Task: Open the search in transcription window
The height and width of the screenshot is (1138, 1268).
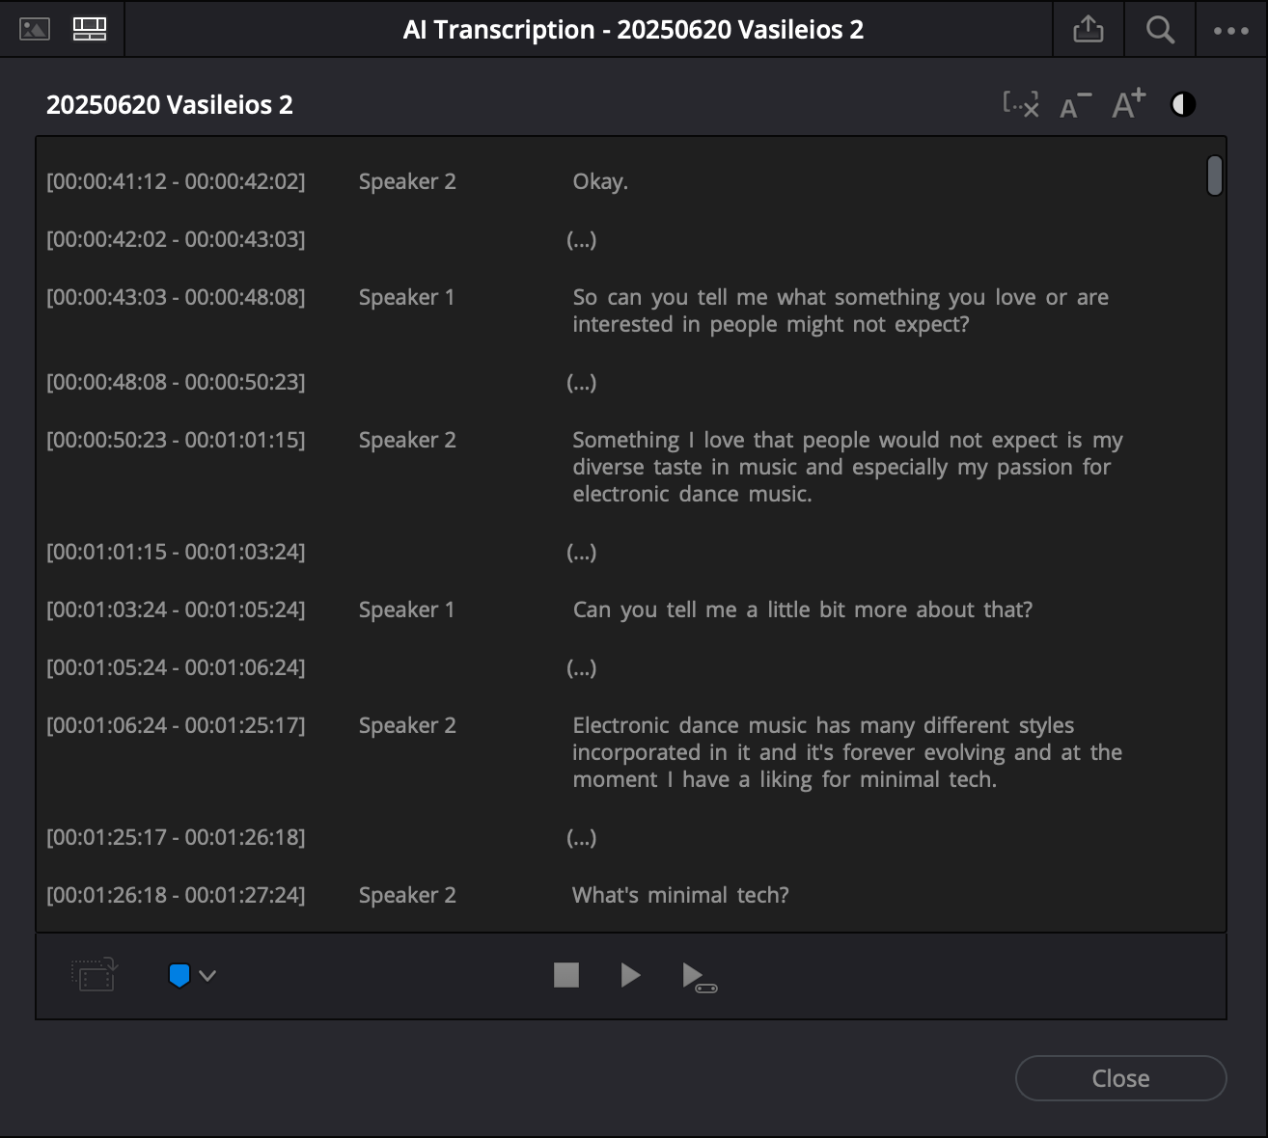Action: coord(1159,29)
